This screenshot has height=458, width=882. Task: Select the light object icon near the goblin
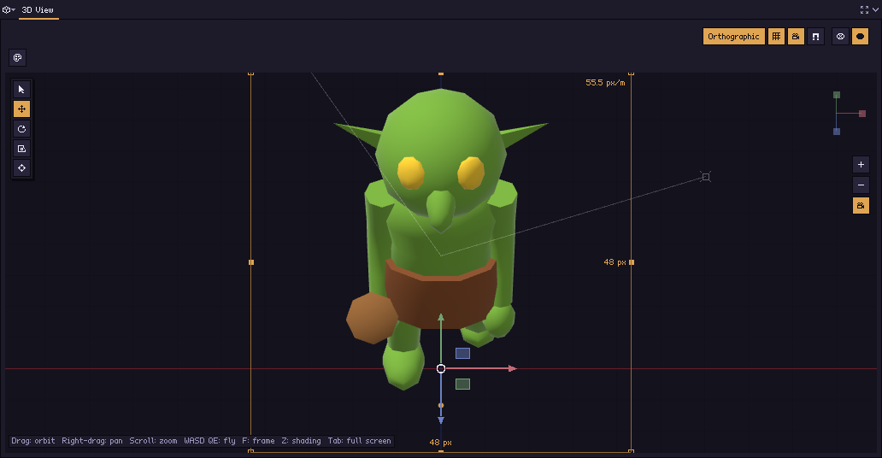click(706, 177)
